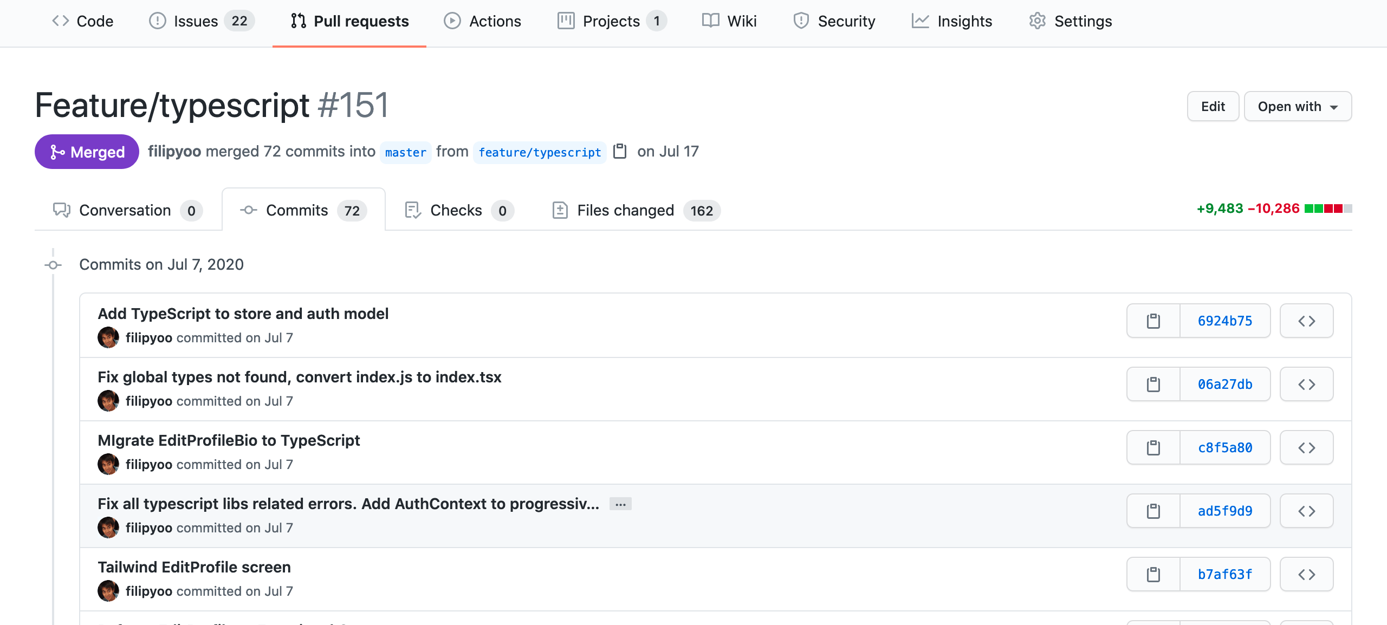Switch to Conversation tab
1387x625 pixels.
pyautogui.click(x=128, y=210)
